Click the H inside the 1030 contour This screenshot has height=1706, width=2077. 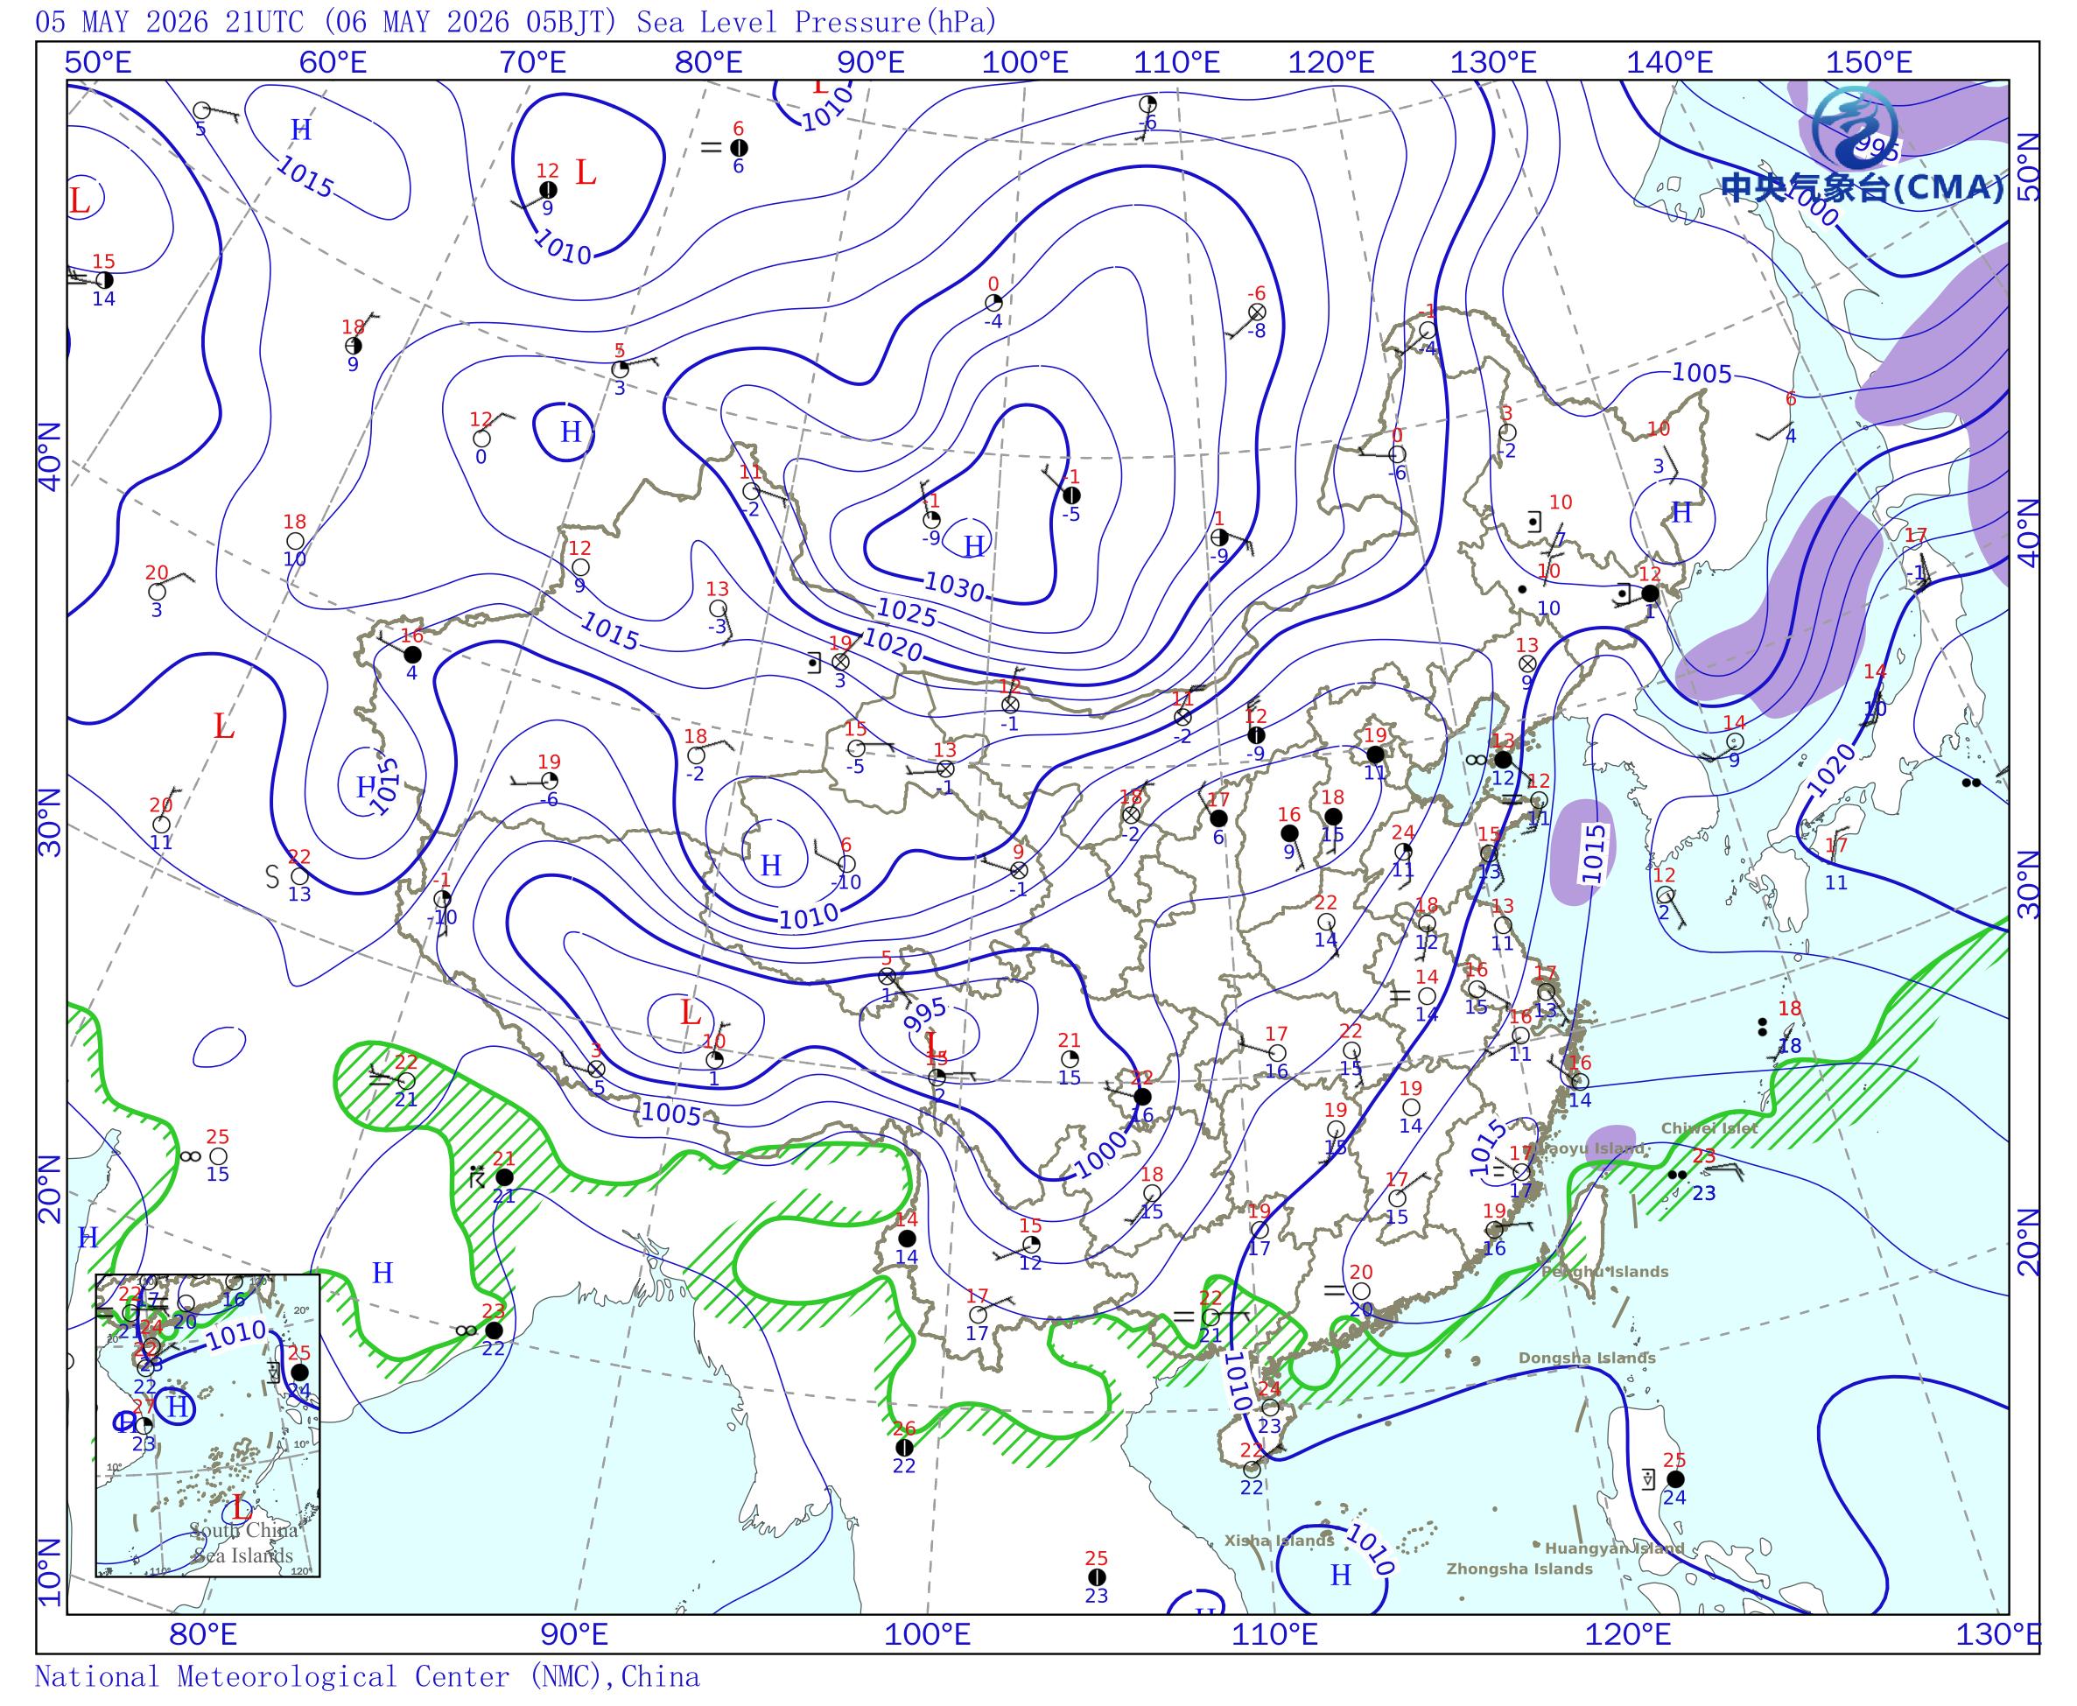pyautogui.click(x=973, y=545)
